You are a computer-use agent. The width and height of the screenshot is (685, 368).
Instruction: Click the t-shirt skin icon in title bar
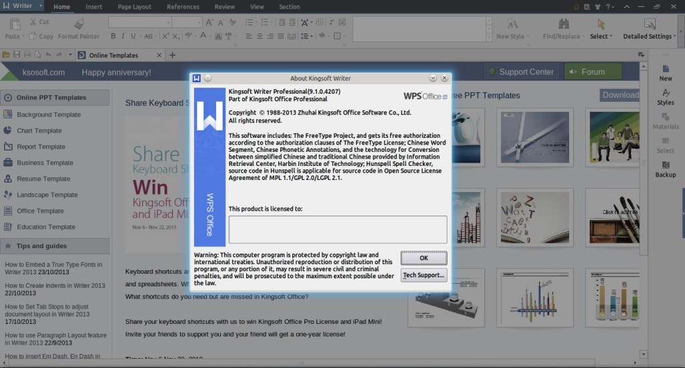point(597,7)
